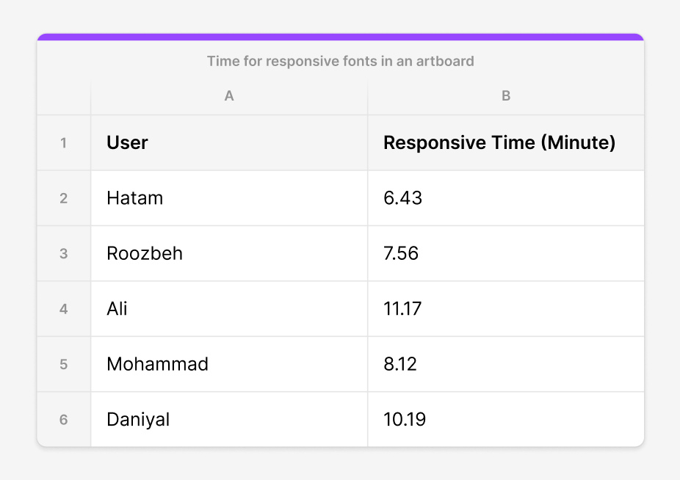This screenshot has height=480, width=680.
Task: Select column A header
Action: [229, 96]
